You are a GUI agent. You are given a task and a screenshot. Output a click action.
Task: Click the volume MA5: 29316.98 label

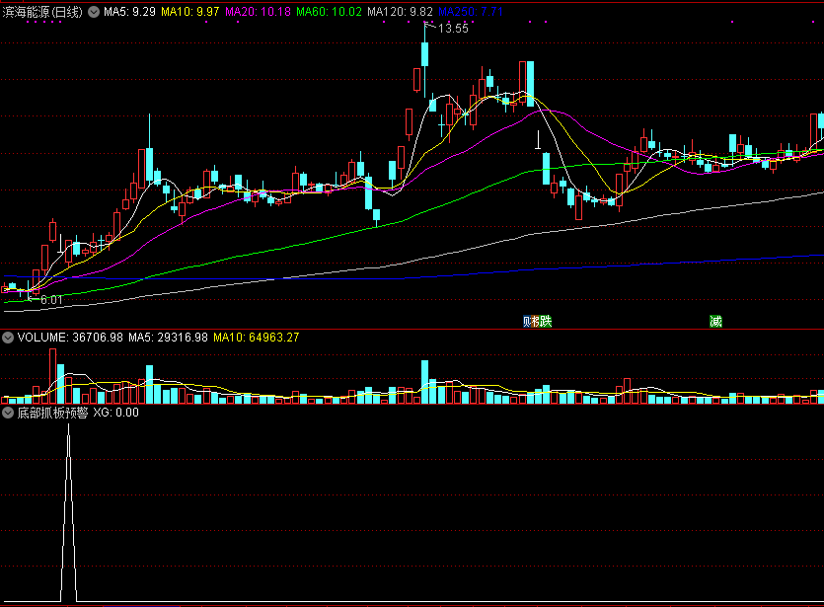coord(168,338)
